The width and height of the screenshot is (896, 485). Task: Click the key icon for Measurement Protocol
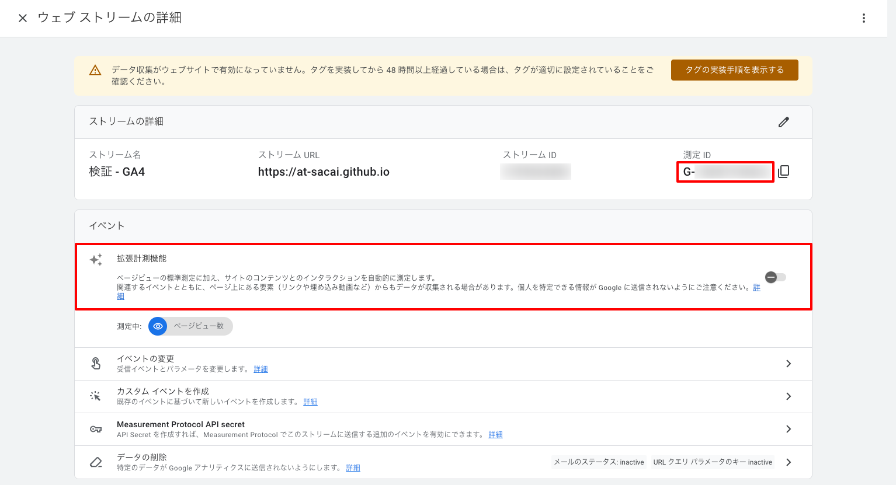96,430
